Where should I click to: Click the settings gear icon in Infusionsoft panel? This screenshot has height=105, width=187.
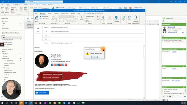[x=170, y=97]
